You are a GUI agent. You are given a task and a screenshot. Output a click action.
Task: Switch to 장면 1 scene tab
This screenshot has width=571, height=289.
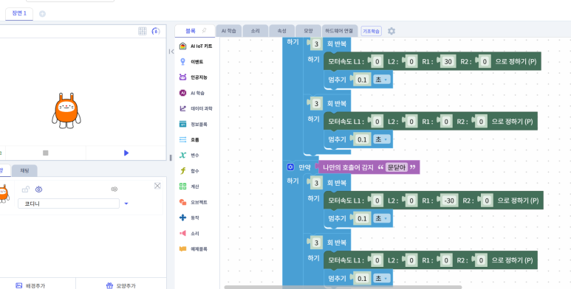click(x=19, y=13)
